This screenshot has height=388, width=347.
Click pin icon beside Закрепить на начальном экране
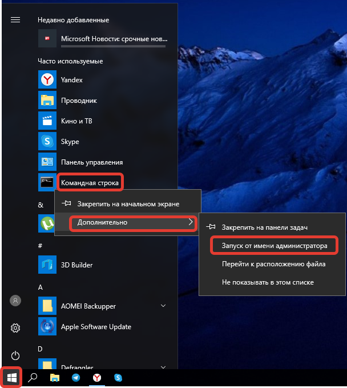click(x=66, y=203)
